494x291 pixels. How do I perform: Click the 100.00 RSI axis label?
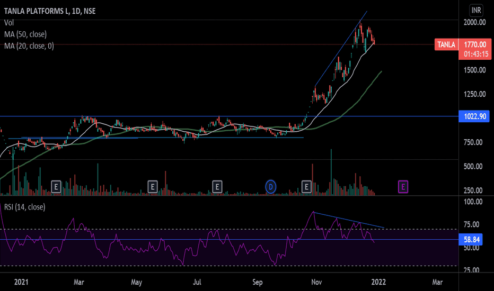(473, 202)
